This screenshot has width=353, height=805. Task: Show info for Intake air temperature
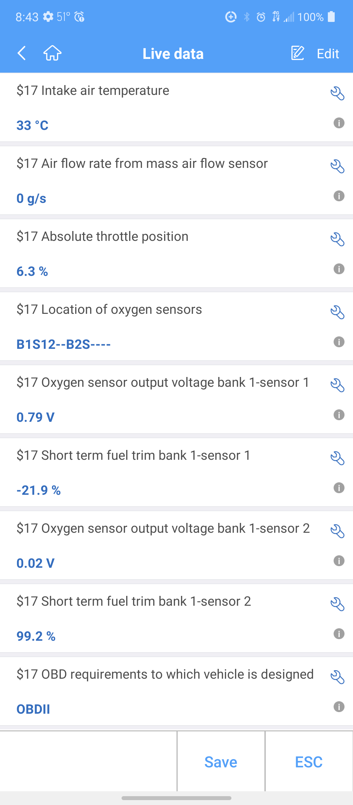[x=339, y=123]
